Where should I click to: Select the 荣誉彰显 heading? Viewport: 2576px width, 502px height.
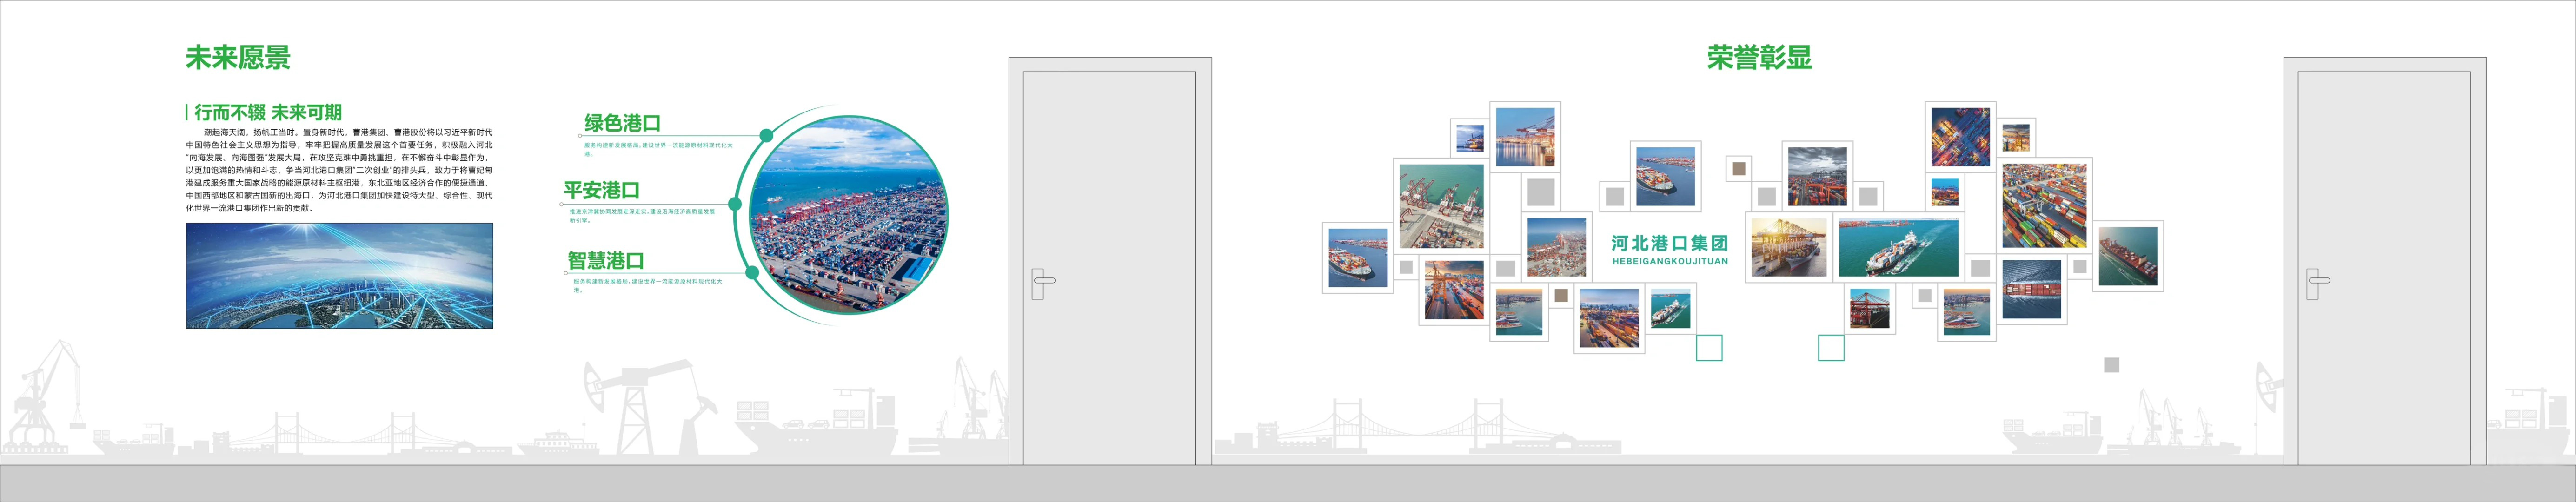(x=1759, y=58)
